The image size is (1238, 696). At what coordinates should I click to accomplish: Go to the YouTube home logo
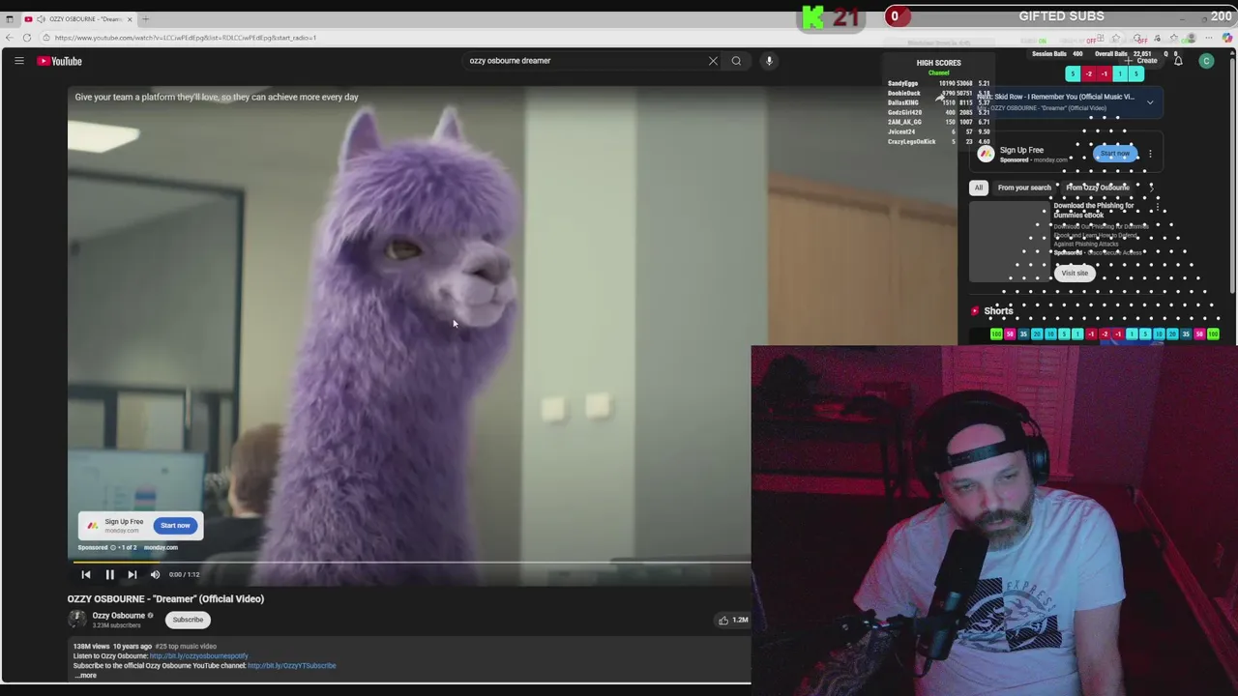point(60,61)
